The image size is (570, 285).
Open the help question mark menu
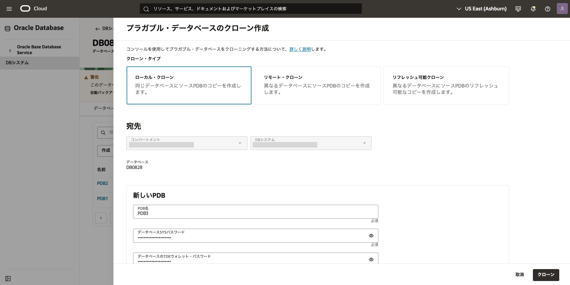(548, 9)
